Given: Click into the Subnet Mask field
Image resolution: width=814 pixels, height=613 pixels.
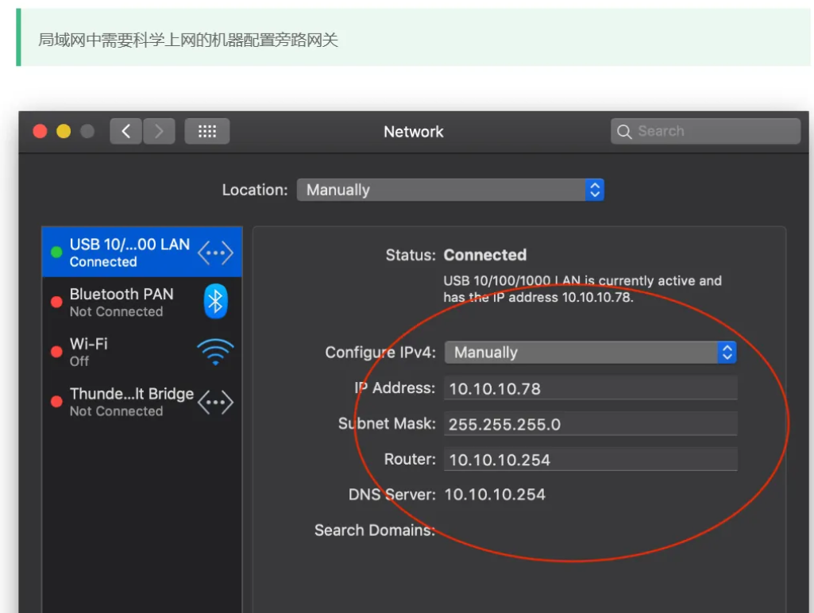Looking at the screenshot, I should 590,424.
